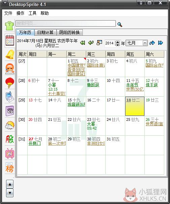Screen dimensions: 170x204
Task: Select the day 25 廿九
Action: [135, 126]
